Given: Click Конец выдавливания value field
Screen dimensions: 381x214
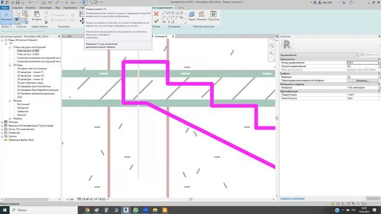Looking at the screenshot, I should pyautogui.click(x=363, y=62).
